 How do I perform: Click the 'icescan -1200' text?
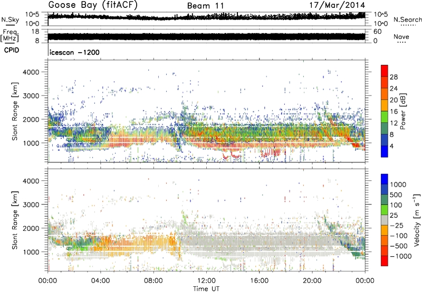pos(74,52)
